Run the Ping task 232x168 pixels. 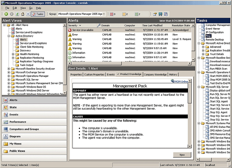(x=208, y=36)
